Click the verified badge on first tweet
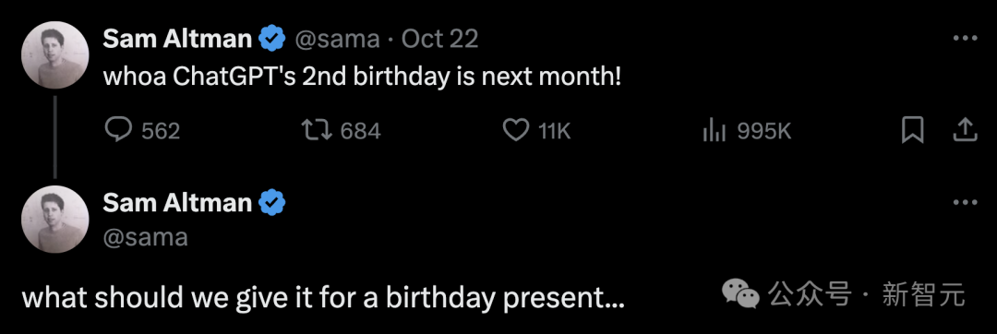 (272, 39)
